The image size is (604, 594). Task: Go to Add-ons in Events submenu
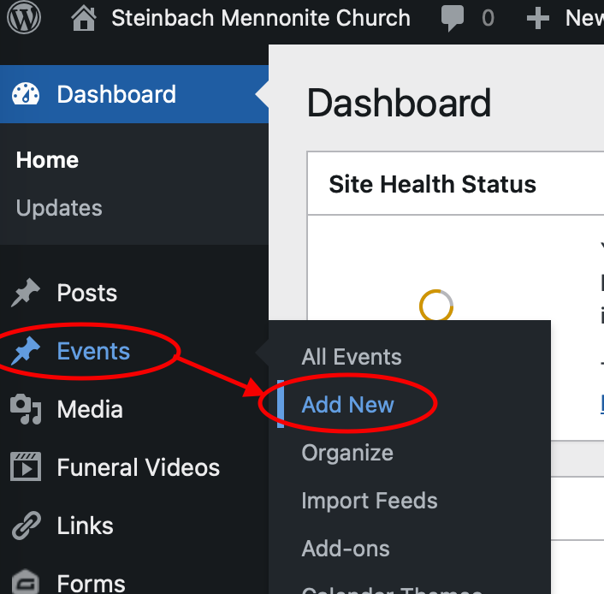pos(346,549)
